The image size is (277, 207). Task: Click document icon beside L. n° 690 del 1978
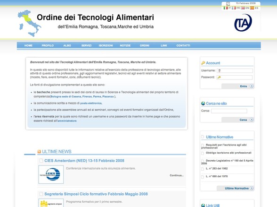point(203,177)
